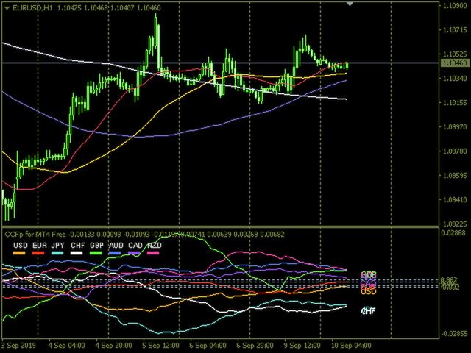This screenshot has width=471, height=353.
Task: Click the 3 Sep 2019 date label
Action: coord(21,345)
